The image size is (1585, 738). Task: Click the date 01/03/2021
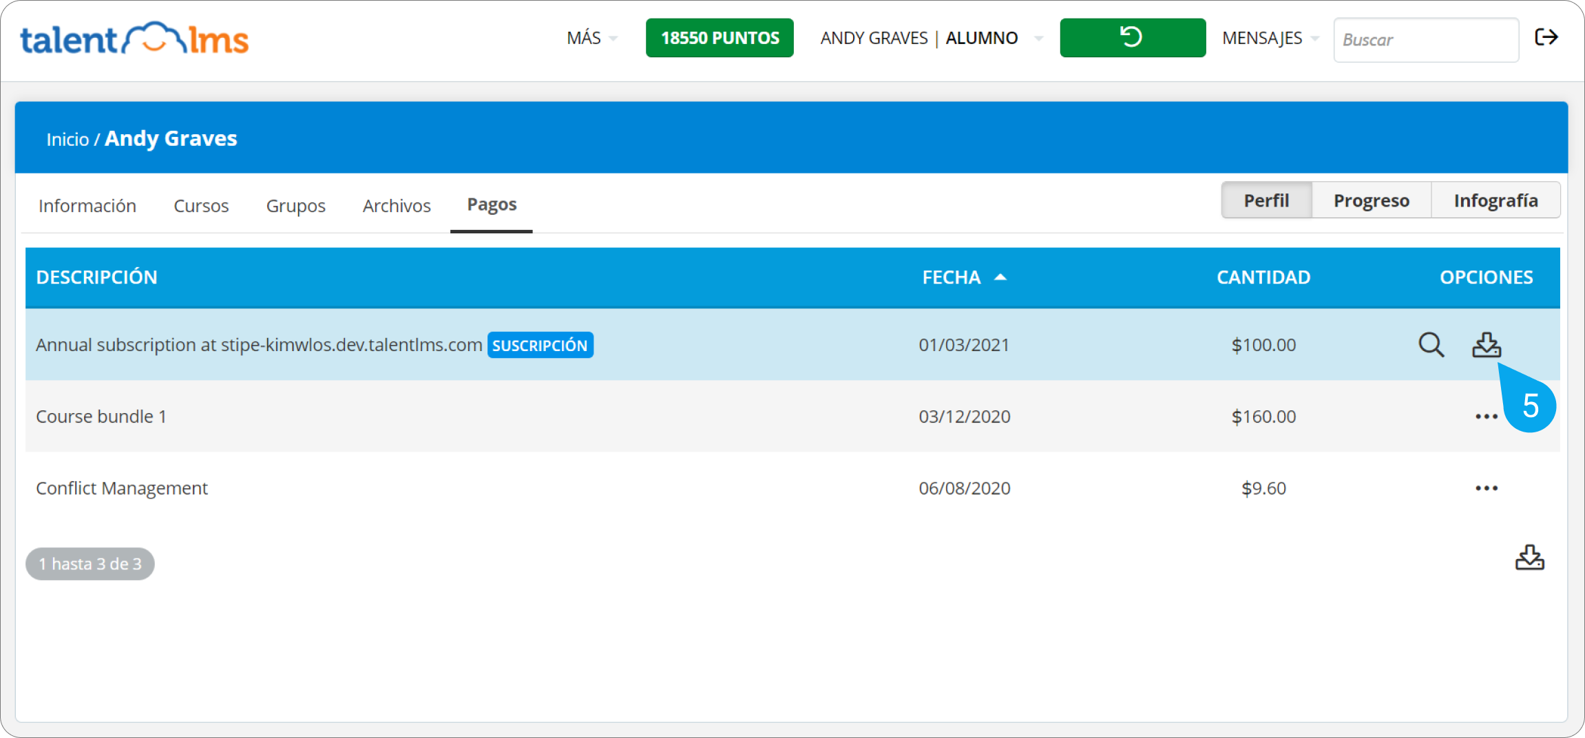pyautogui.click(x=964, y=345)
